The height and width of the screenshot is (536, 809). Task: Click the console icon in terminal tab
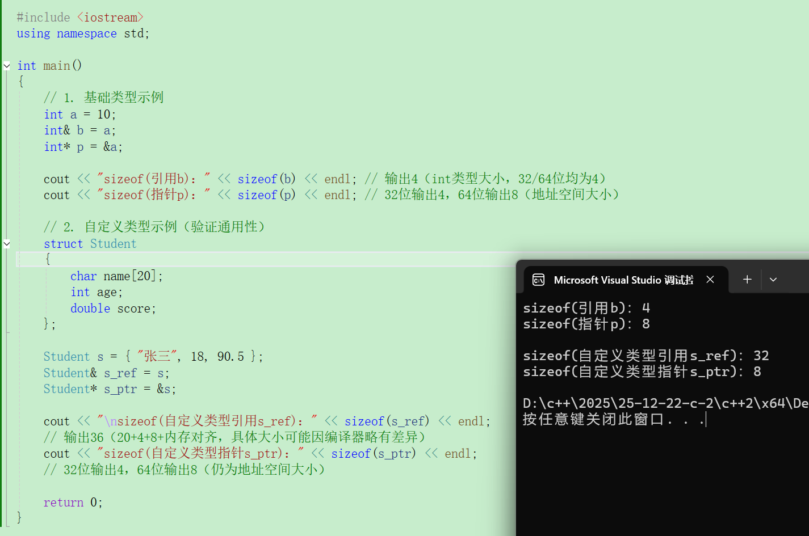tap(538, 280)
